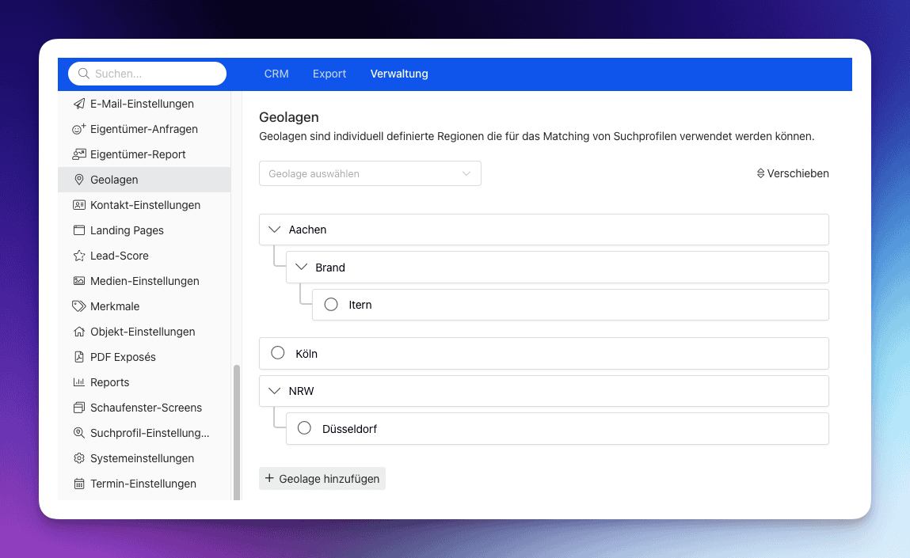Click the Merkmale tag icon
Screen dimensions: 910x558
tap(78, 306)
